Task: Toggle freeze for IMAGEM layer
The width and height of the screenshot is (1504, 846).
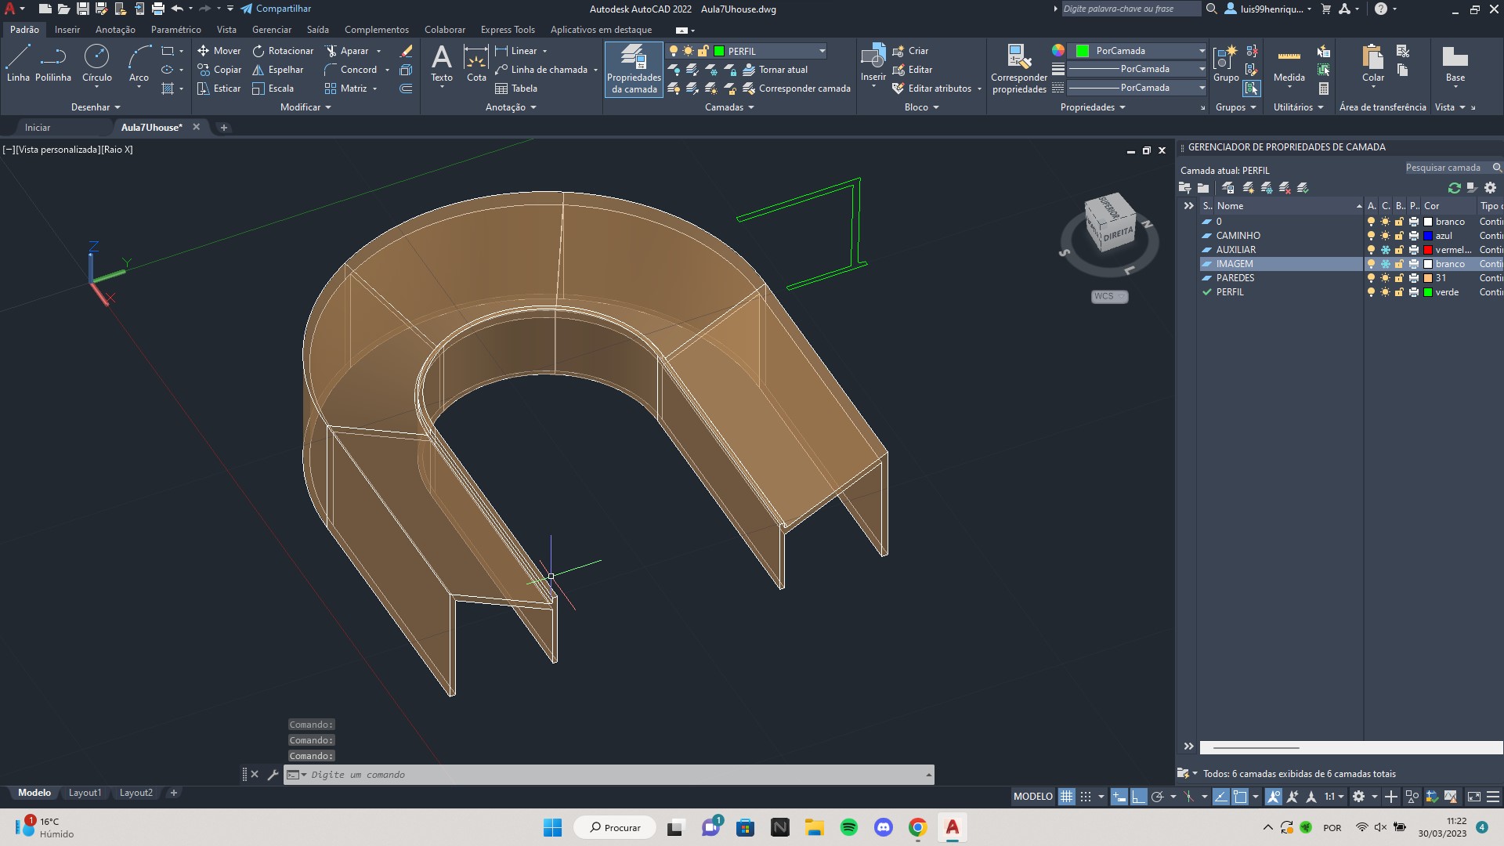Action: [1385, 264]
